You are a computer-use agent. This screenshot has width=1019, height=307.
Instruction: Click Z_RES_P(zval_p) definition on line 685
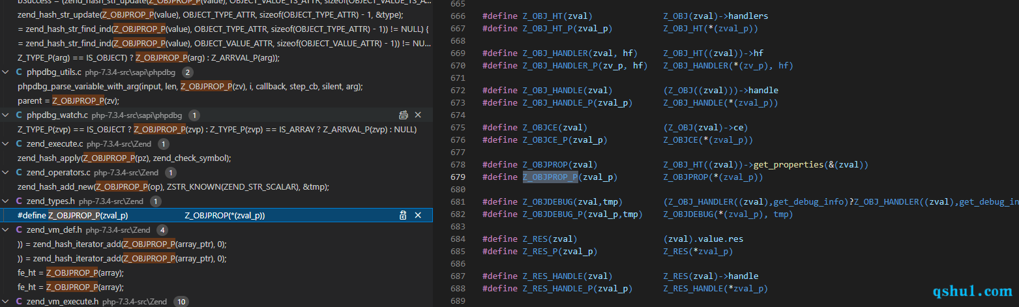coord(560,251)
